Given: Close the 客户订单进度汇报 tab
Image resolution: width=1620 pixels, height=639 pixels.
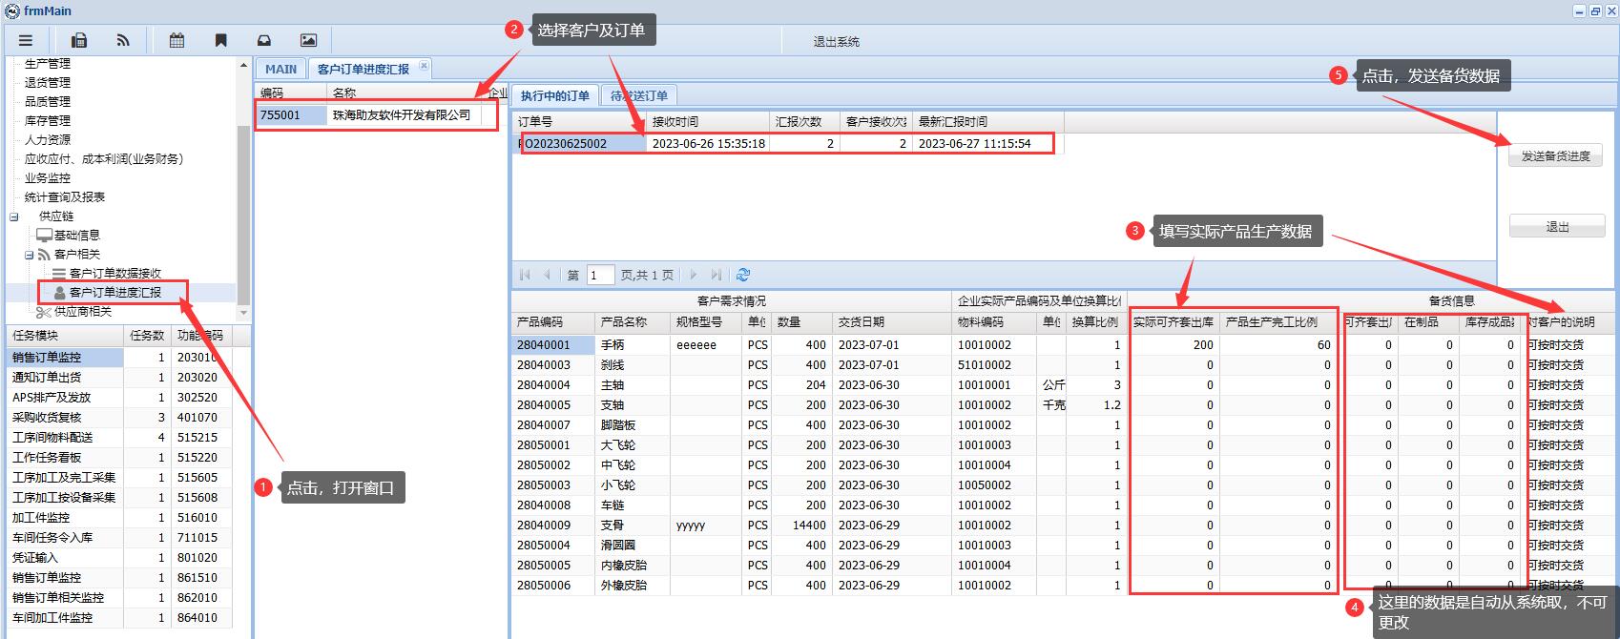Looking at the screenshot, I should [425, 66].
